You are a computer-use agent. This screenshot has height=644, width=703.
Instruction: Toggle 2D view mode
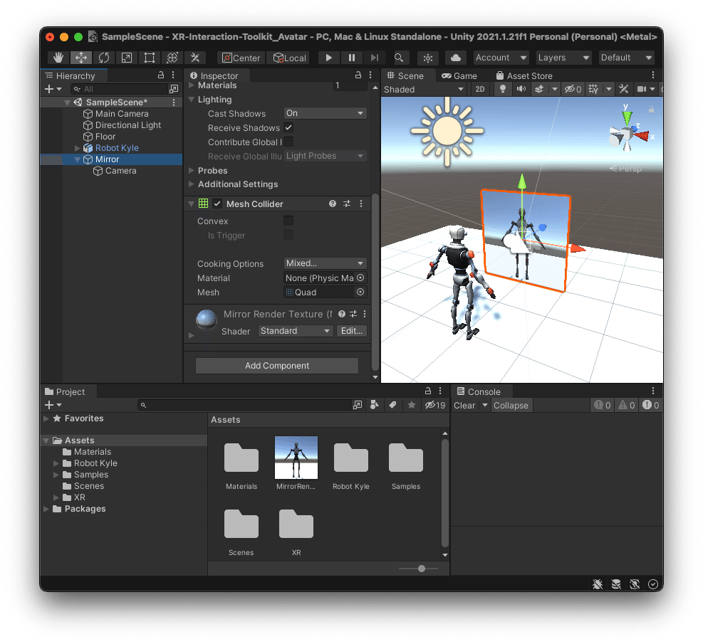(x=480, y=89)
